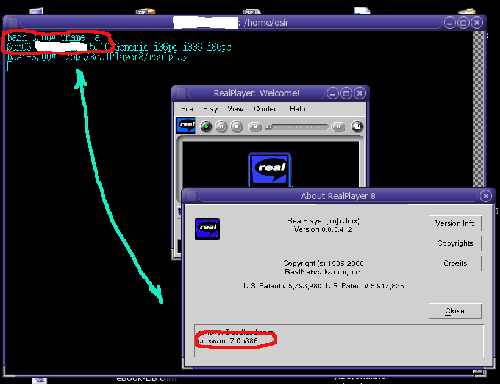The height and width of the screenshot is (384, 500).
Task: Close the About RealPlayer 8 window via title bar
Action: [x=485, y=196]
